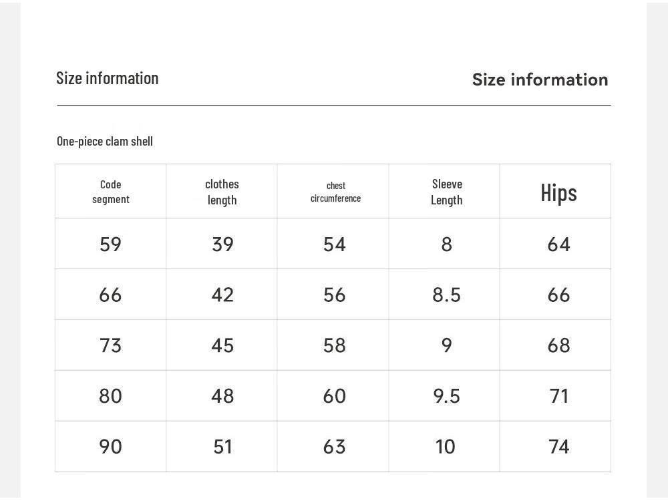Select the 'Sleeve Length' column header
The image size is (668, 501).
point(447,192)
